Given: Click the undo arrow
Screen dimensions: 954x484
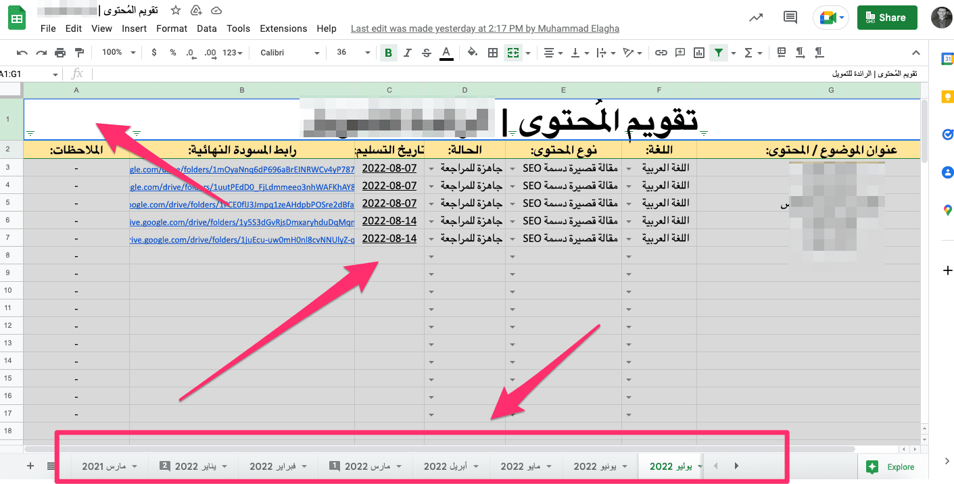Looking at the screenshot, I should pyautogui.click(x=22, y=53).
